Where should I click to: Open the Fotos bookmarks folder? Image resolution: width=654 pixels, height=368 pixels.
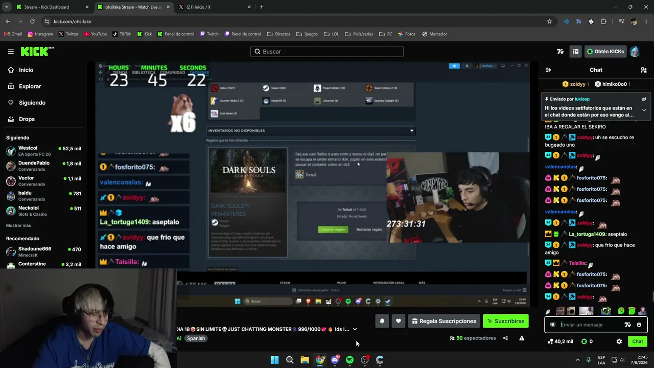(406, 34)
